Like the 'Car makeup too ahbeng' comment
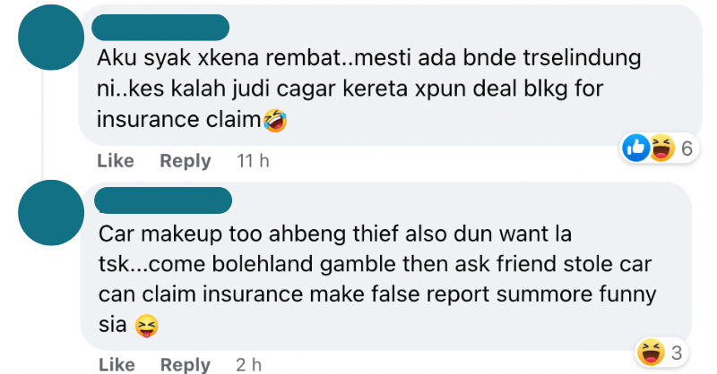The width and height of the screenshot is (717, 374). pyautogui.click(x=117, y=365)
